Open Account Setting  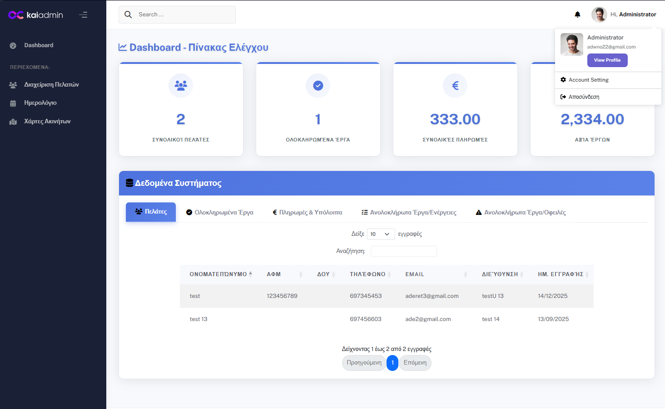click(588, 80)
